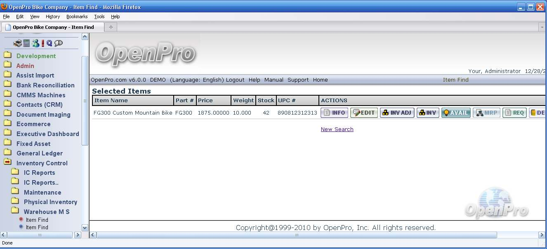Open the Tools menu in Firefox
This screenshot has width=547, height=249.
tap(99, 16)
